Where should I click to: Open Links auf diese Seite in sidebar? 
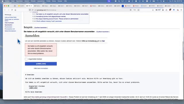[11, 17]
